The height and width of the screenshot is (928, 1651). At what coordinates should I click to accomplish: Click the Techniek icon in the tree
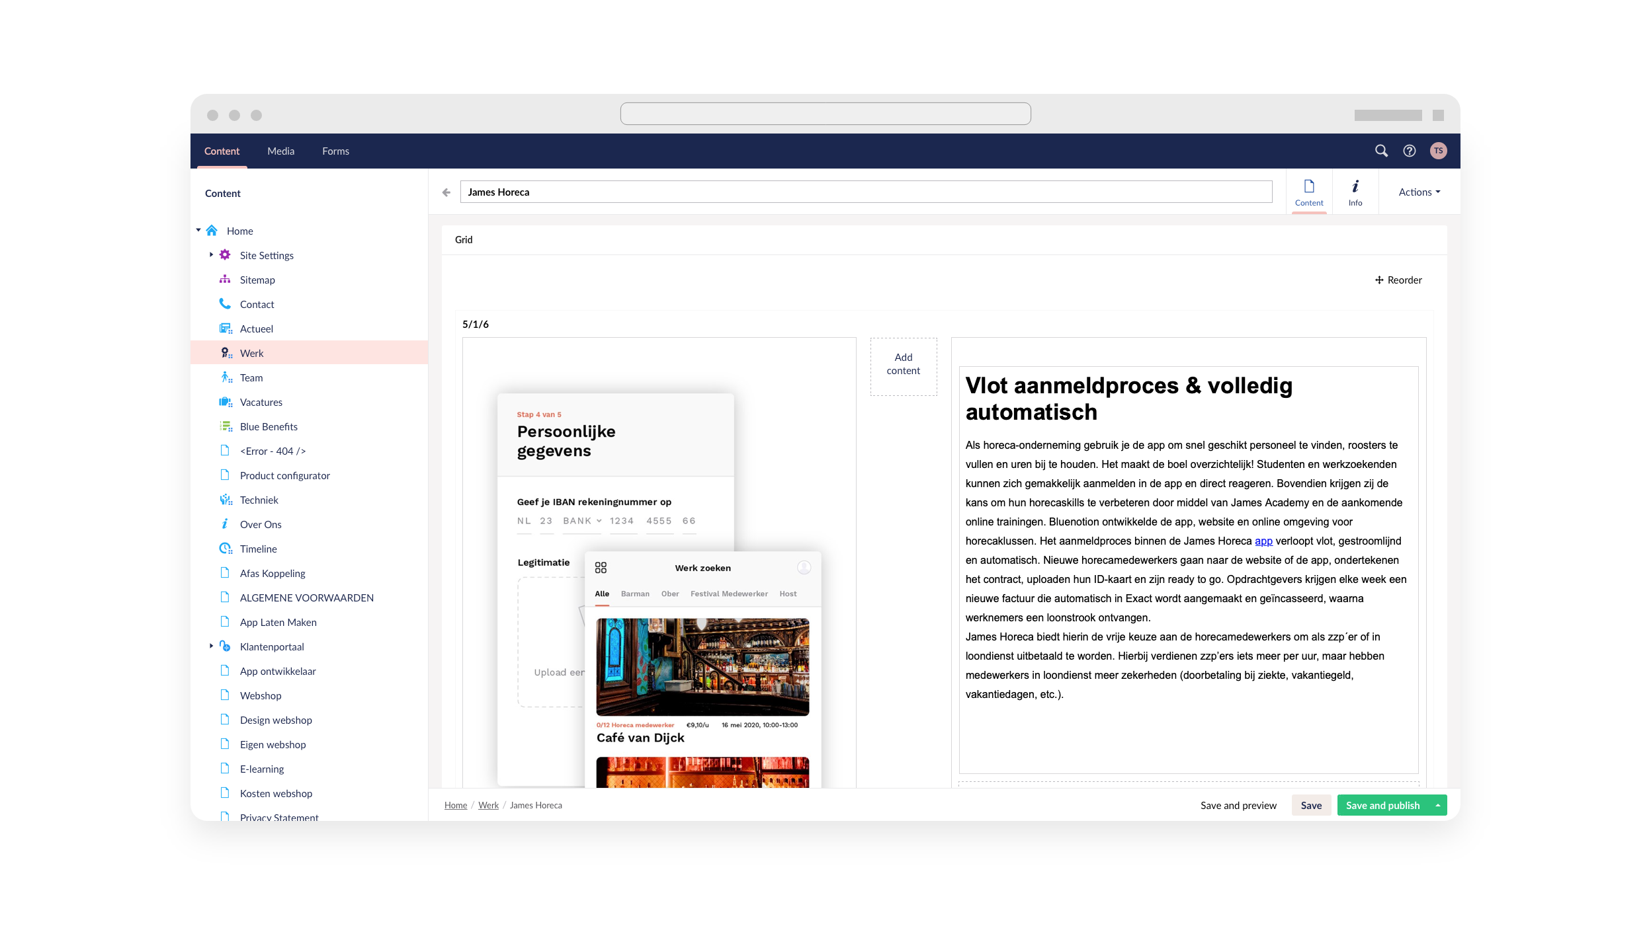click(226, 500)
